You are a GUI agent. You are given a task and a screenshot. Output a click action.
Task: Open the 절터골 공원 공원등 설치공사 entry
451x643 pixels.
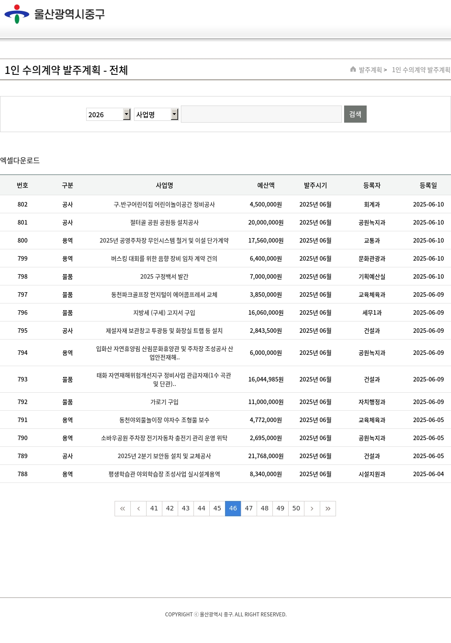click(164, 222)
